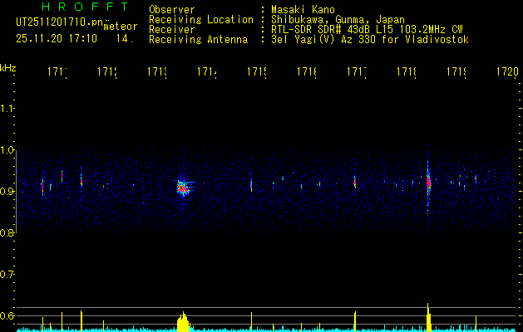Click the 'meteor' label under the file name

(121, 27)
